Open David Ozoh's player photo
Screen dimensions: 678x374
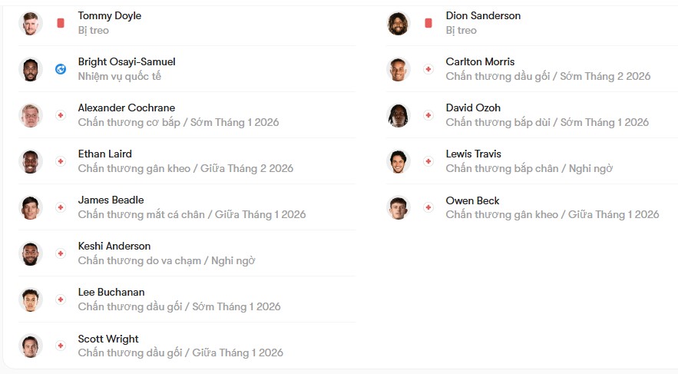(399, 115)
